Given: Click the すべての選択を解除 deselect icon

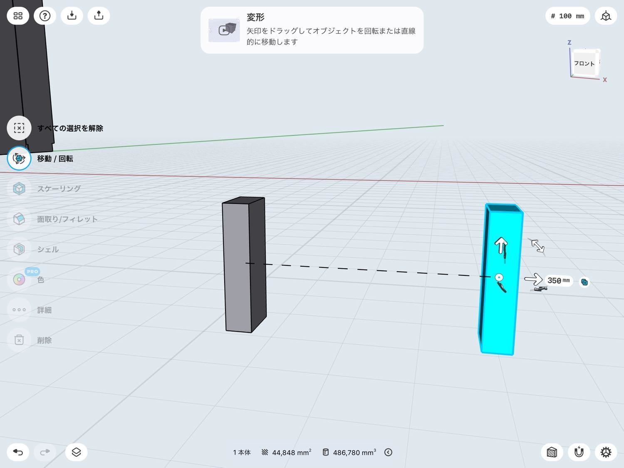Looking at the screenshot, I should (x=19, y=128).
